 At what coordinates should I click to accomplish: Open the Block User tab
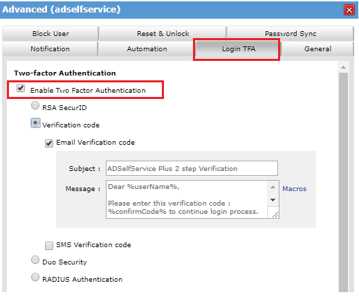(x=50, y=33)
